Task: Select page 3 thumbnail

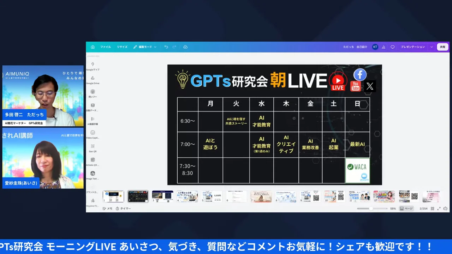Action: coord(162,196)
